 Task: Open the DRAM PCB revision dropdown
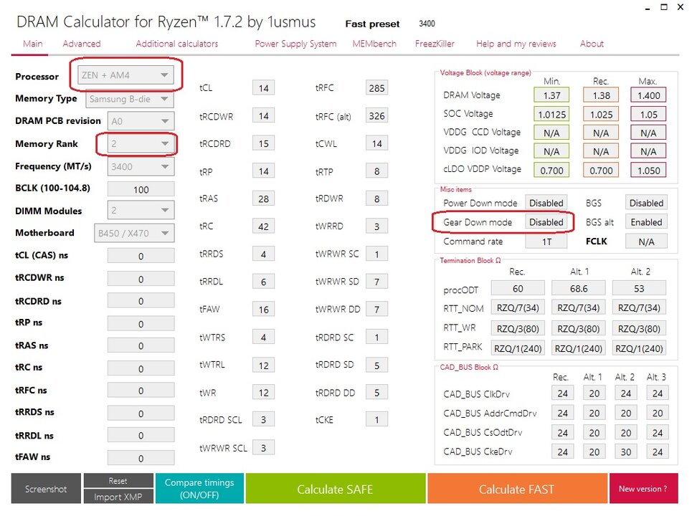141,121
